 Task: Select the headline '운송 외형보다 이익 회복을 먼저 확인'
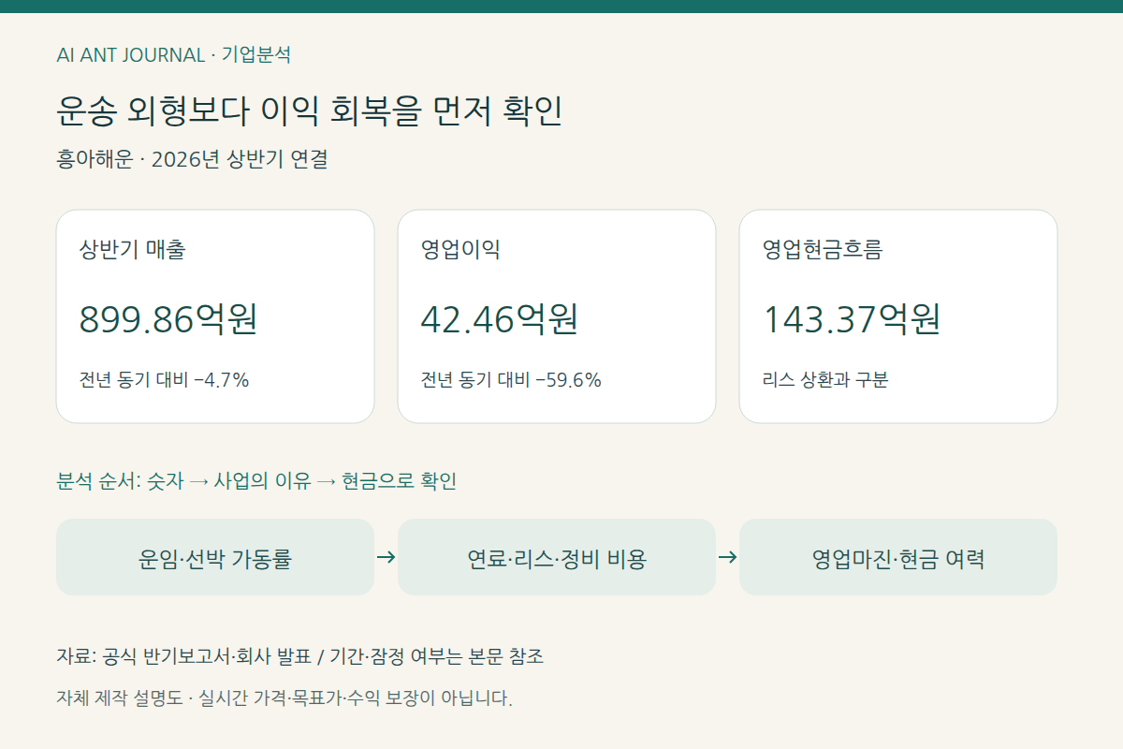pyautogui.click(x=309, y=111)
